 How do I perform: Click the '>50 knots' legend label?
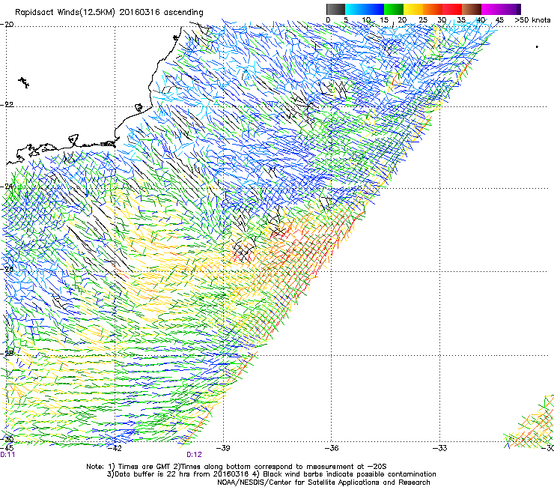tap(532, 20)
